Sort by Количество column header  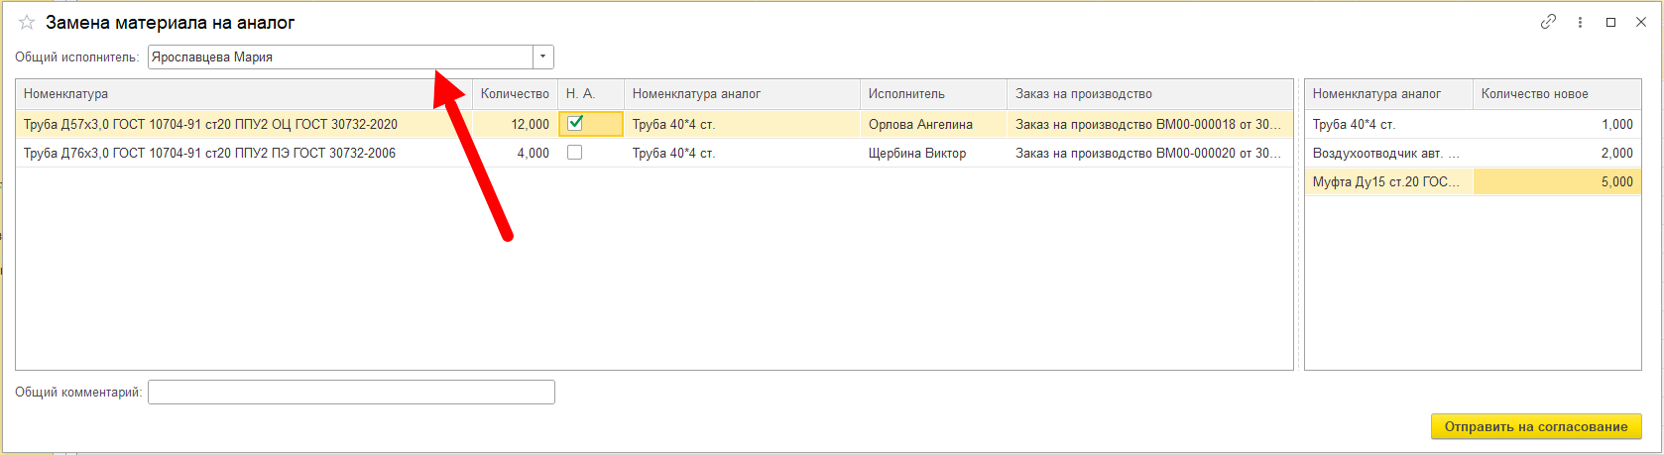tap(515, 94)
